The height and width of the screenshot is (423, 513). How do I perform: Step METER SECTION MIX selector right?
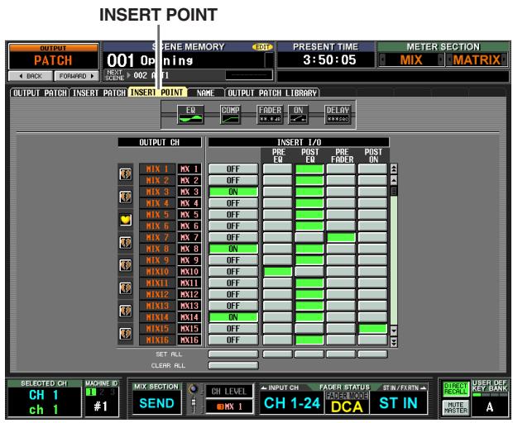click(441, 59)
